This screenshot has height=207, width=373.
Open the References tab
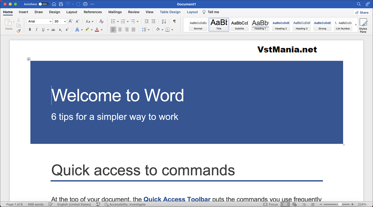93,12
